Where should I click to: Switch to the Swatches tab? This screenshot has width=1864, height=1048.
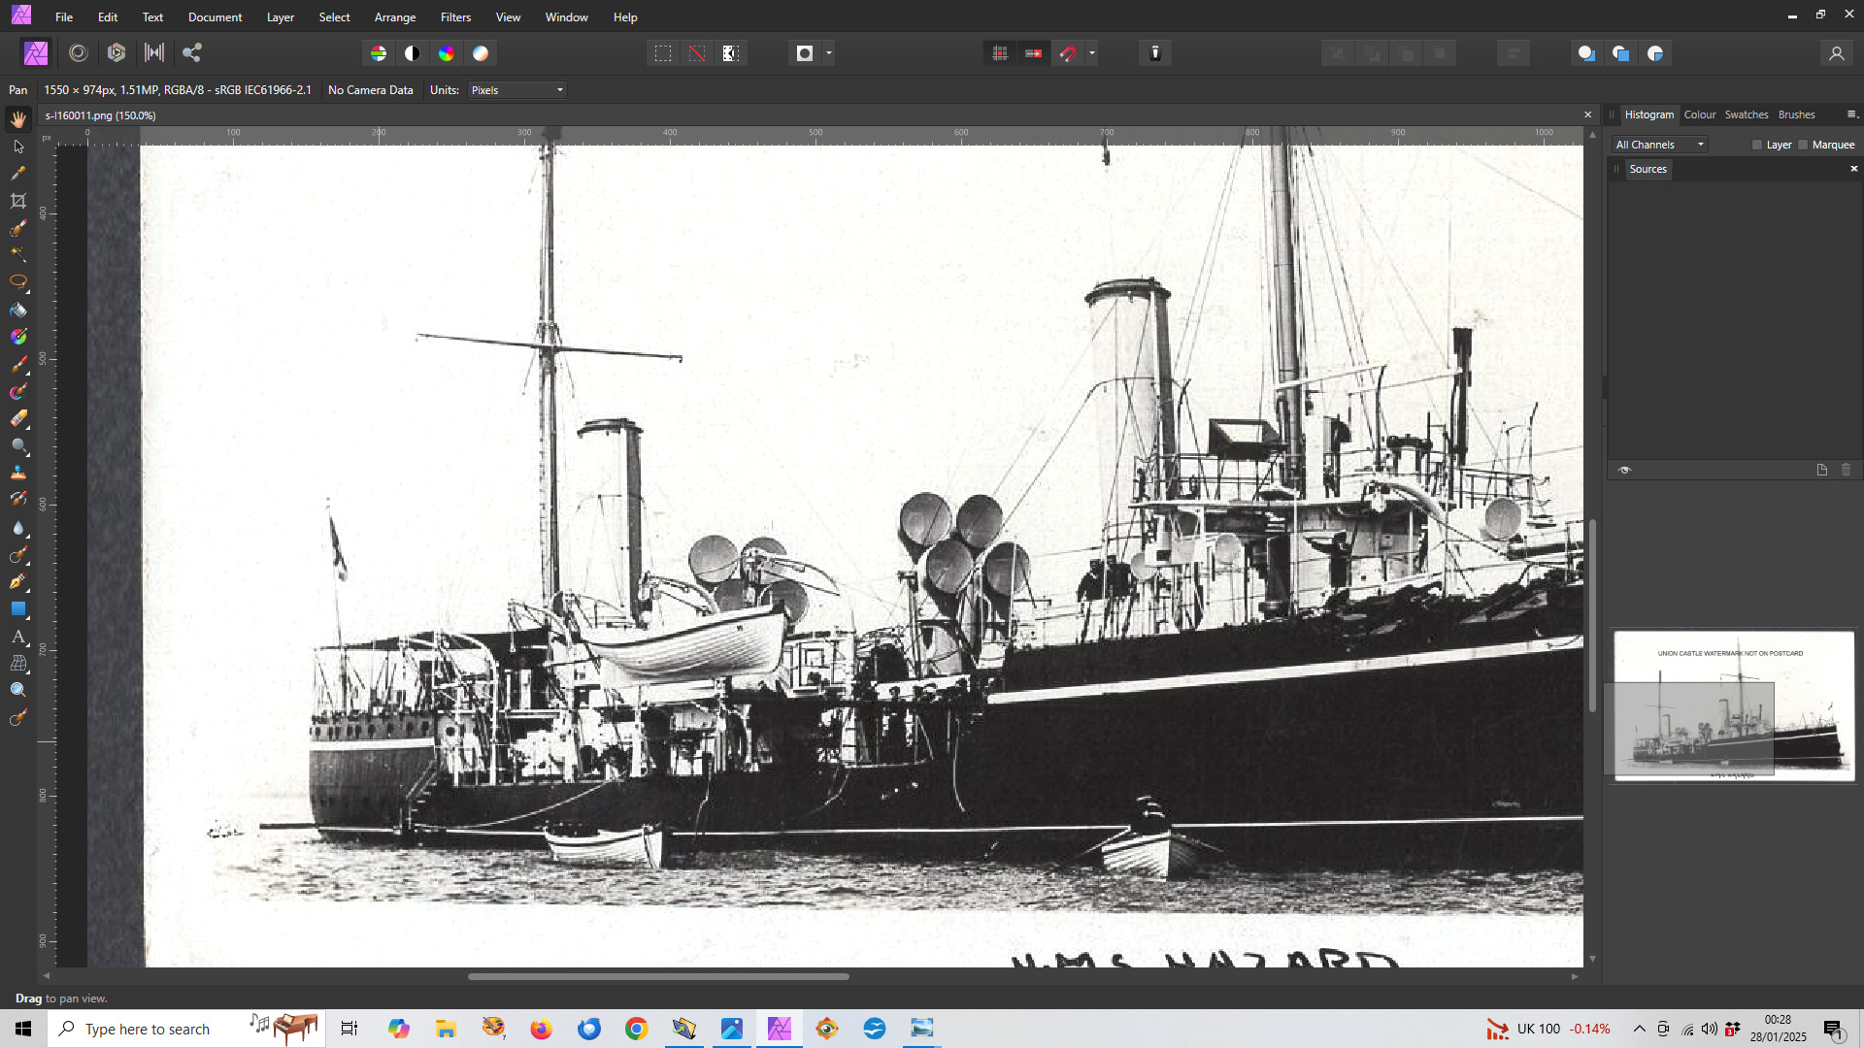[x=1746, y=115]
